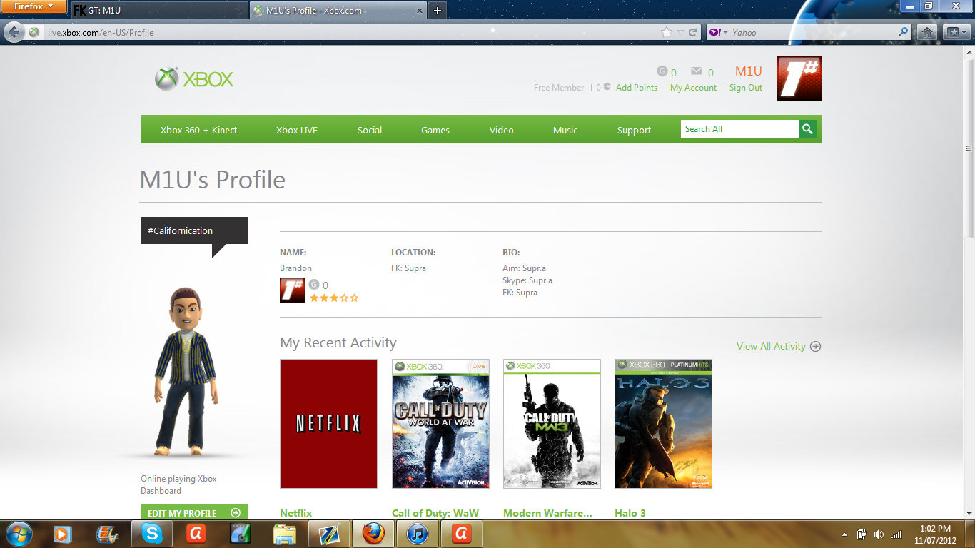Click the volume speaker icon in the tray
The height and width of the screenshot is (548, 975).
(x=879, y=534)
